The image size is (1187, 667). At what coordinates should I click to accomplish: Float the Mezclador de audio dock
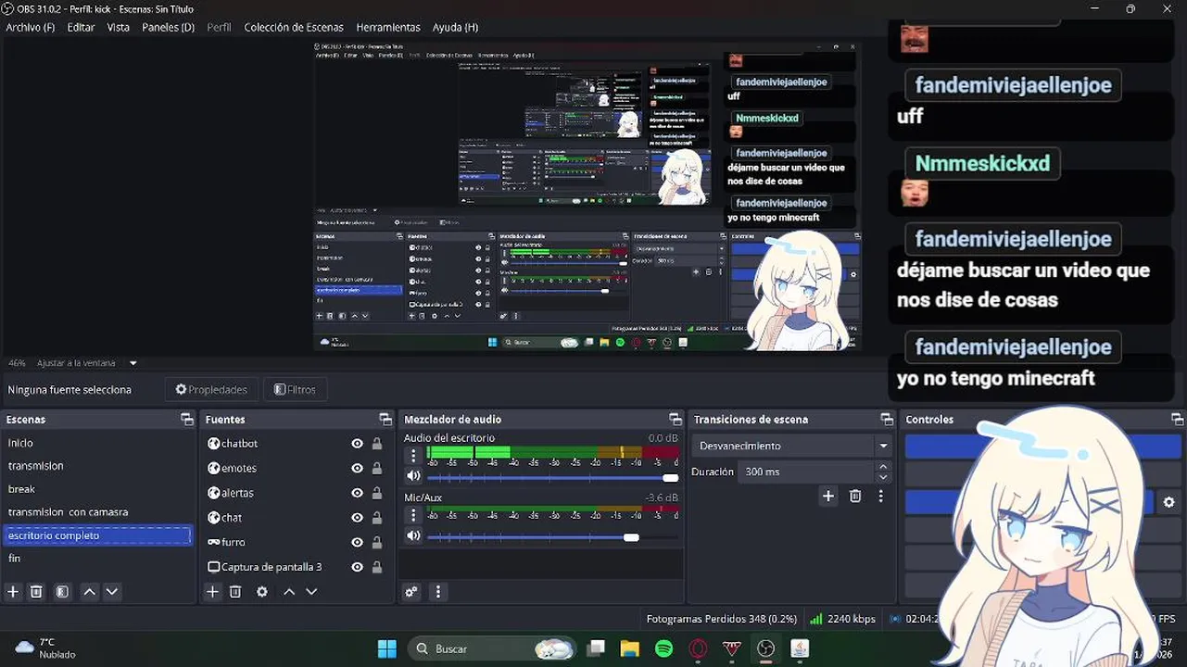(676, 420)
